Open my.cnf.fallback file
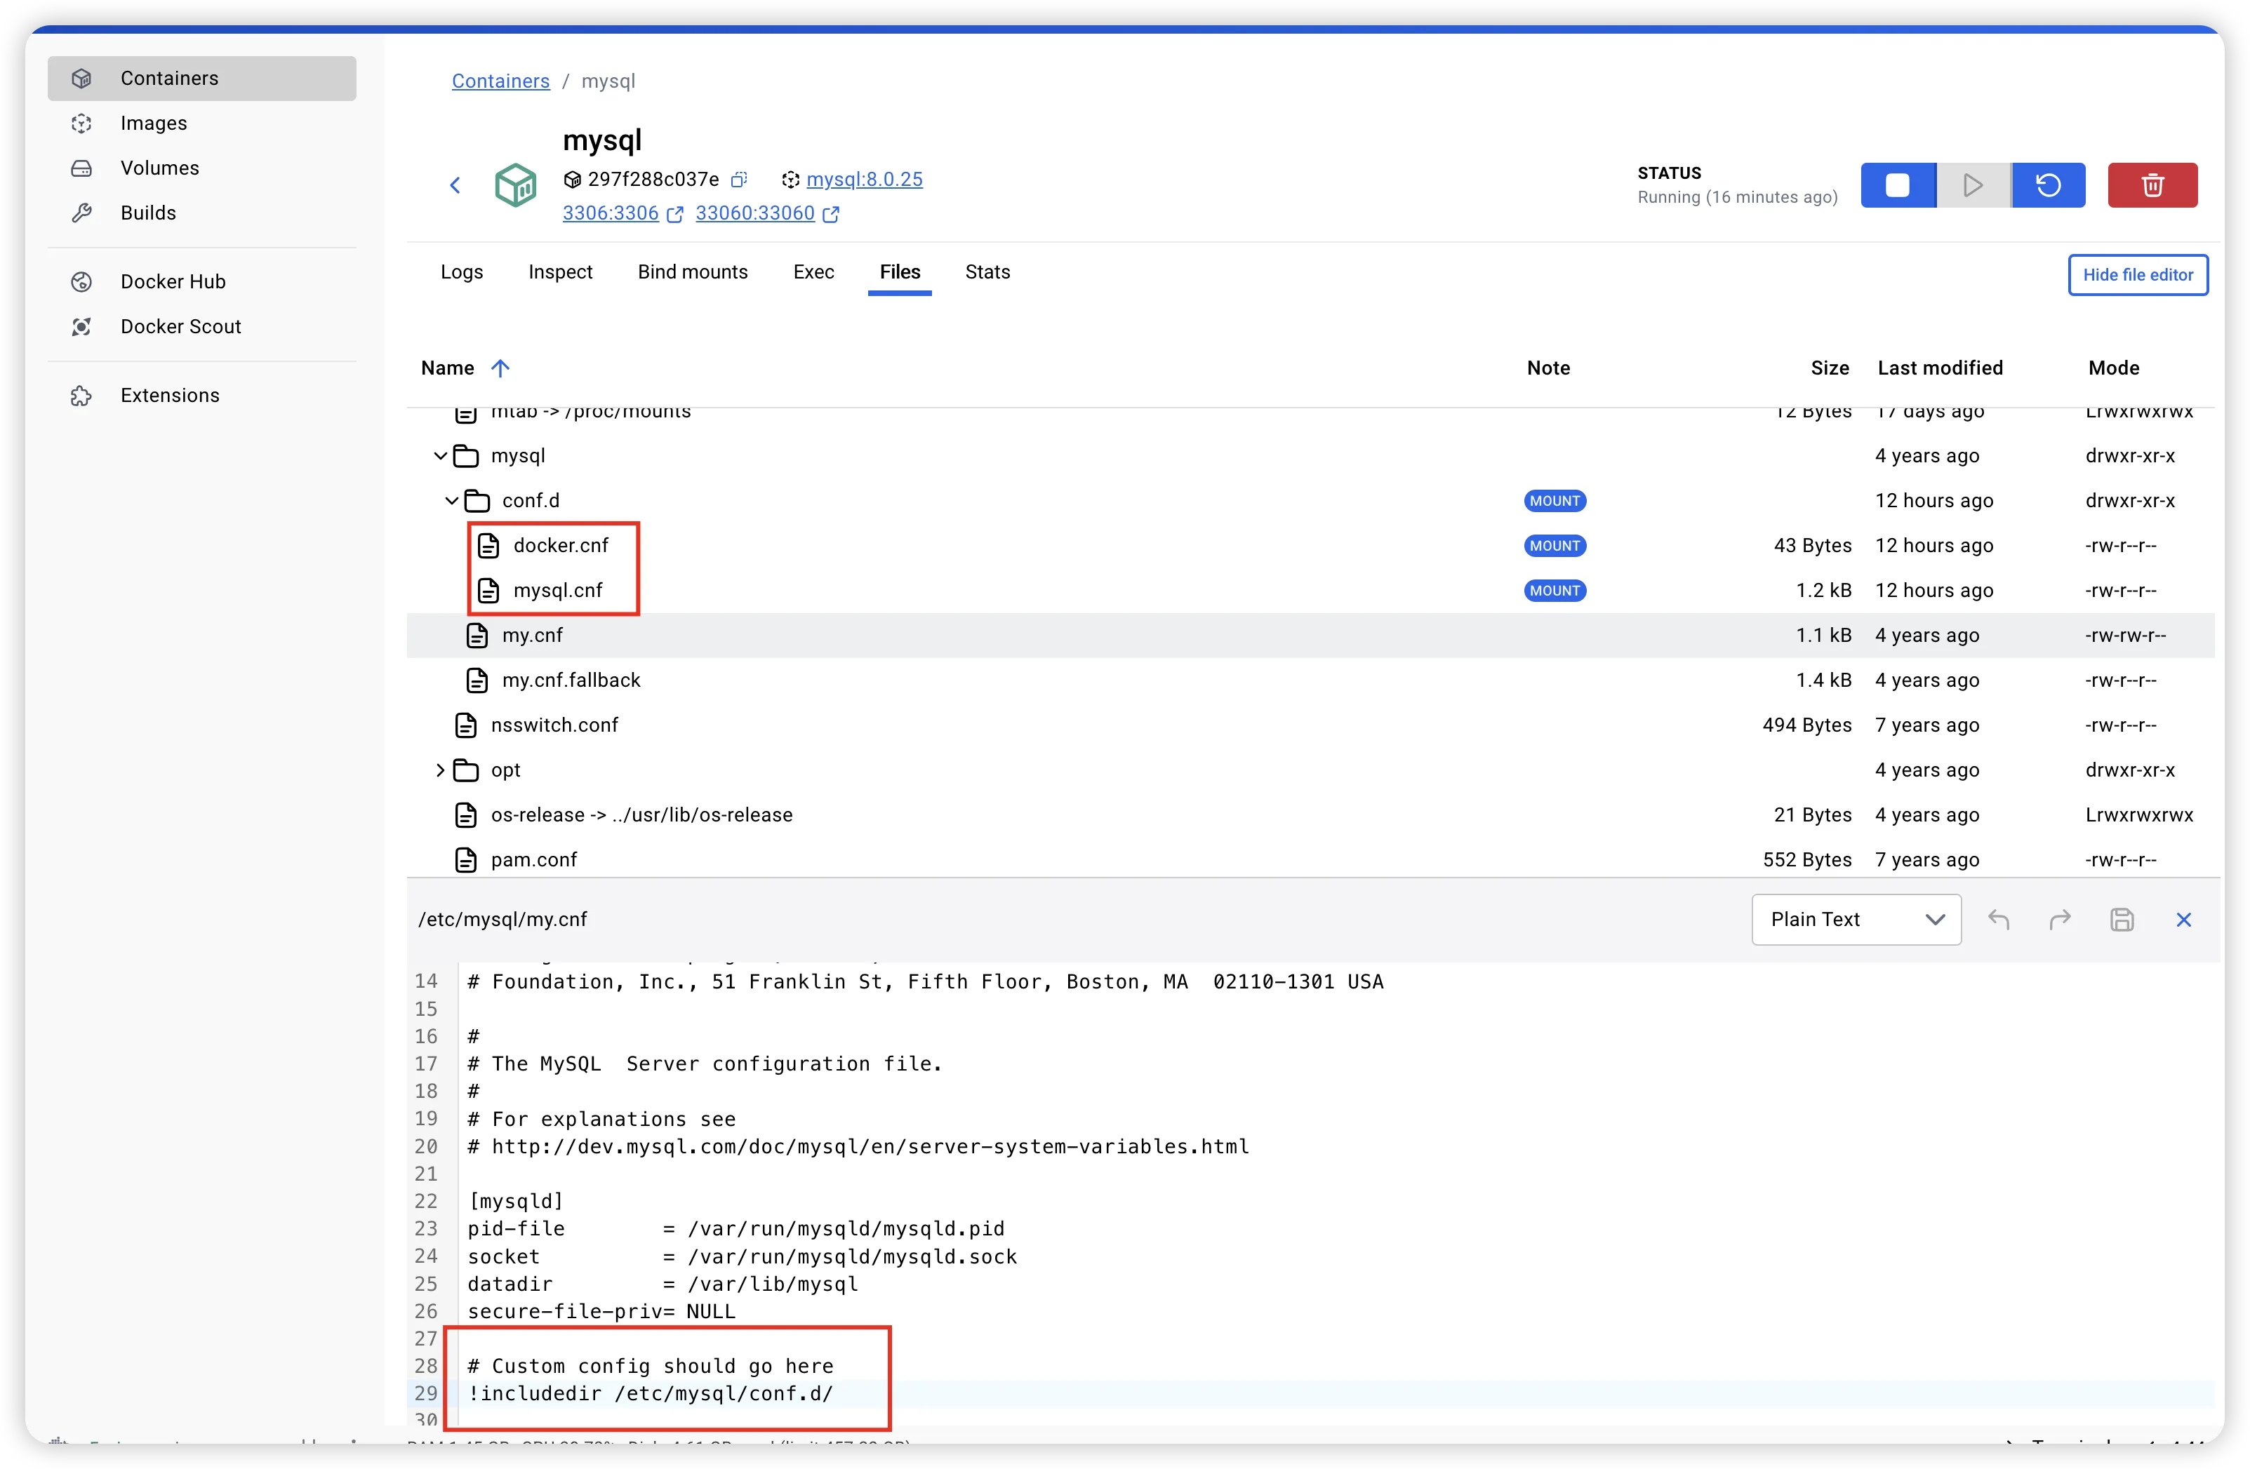Viewport: 2250px width, 1469px height. pos(571,680)
